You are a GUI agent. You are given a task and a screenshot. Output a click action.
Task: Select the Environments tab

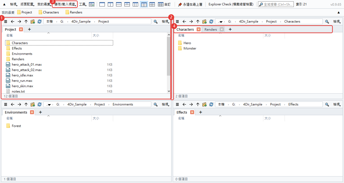click(x=16, y=112)
